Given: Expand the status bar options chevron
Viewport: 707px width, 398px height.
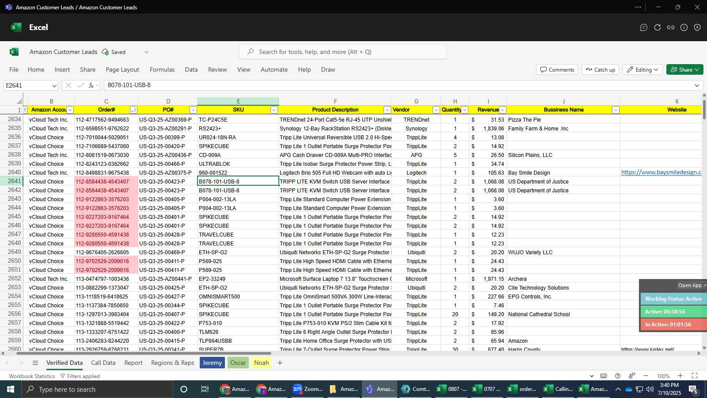Looking at the screenshot, I should (x=592, y=376).
